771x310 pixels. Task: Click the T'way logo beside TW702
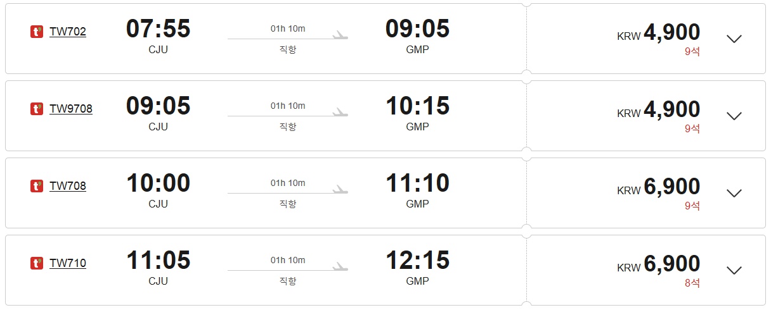click(37, 32)
